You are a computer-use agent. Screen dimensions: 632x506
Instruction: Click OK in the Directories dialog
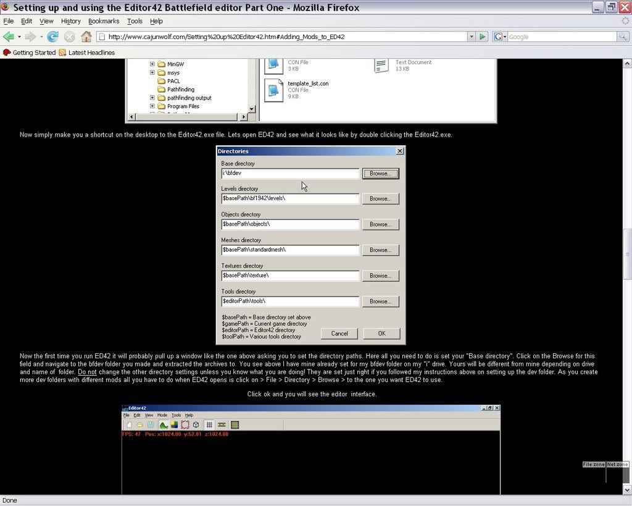coord(381,333)
